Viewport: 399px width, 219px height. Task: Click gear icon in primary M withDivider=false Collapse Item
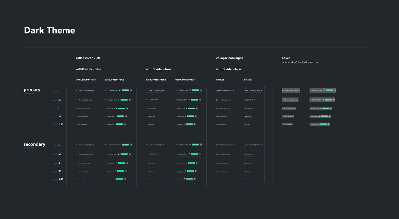coord(130,100)
